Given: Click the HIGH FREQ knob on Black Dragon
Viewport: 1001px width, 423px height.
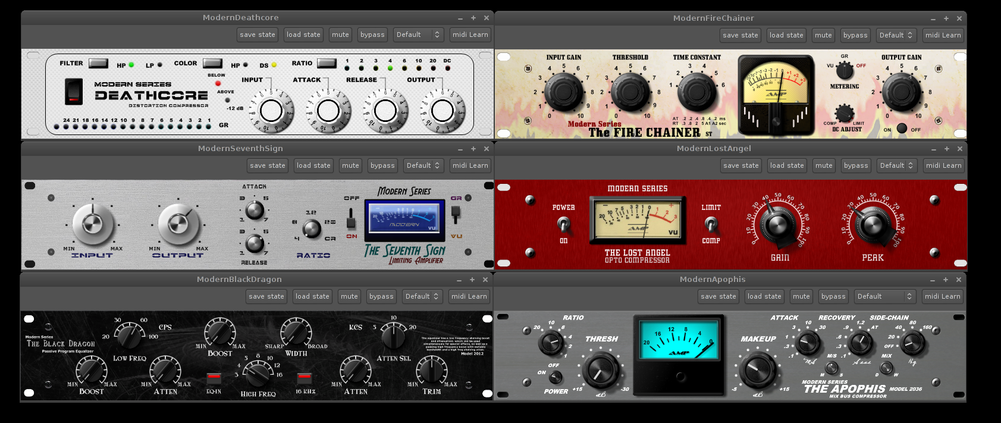Looking at the screenshot, I should click(x=258, y=374).
